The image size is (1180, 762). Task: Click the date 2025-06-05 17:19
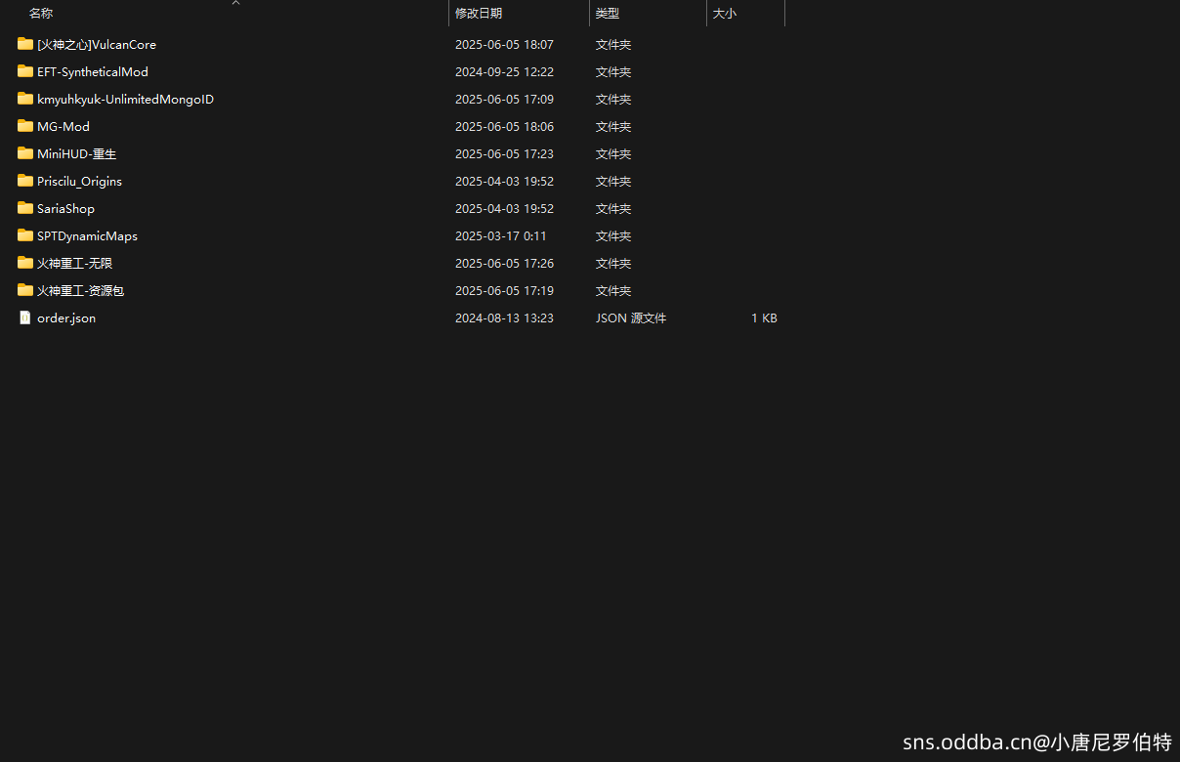coord(504,290)
